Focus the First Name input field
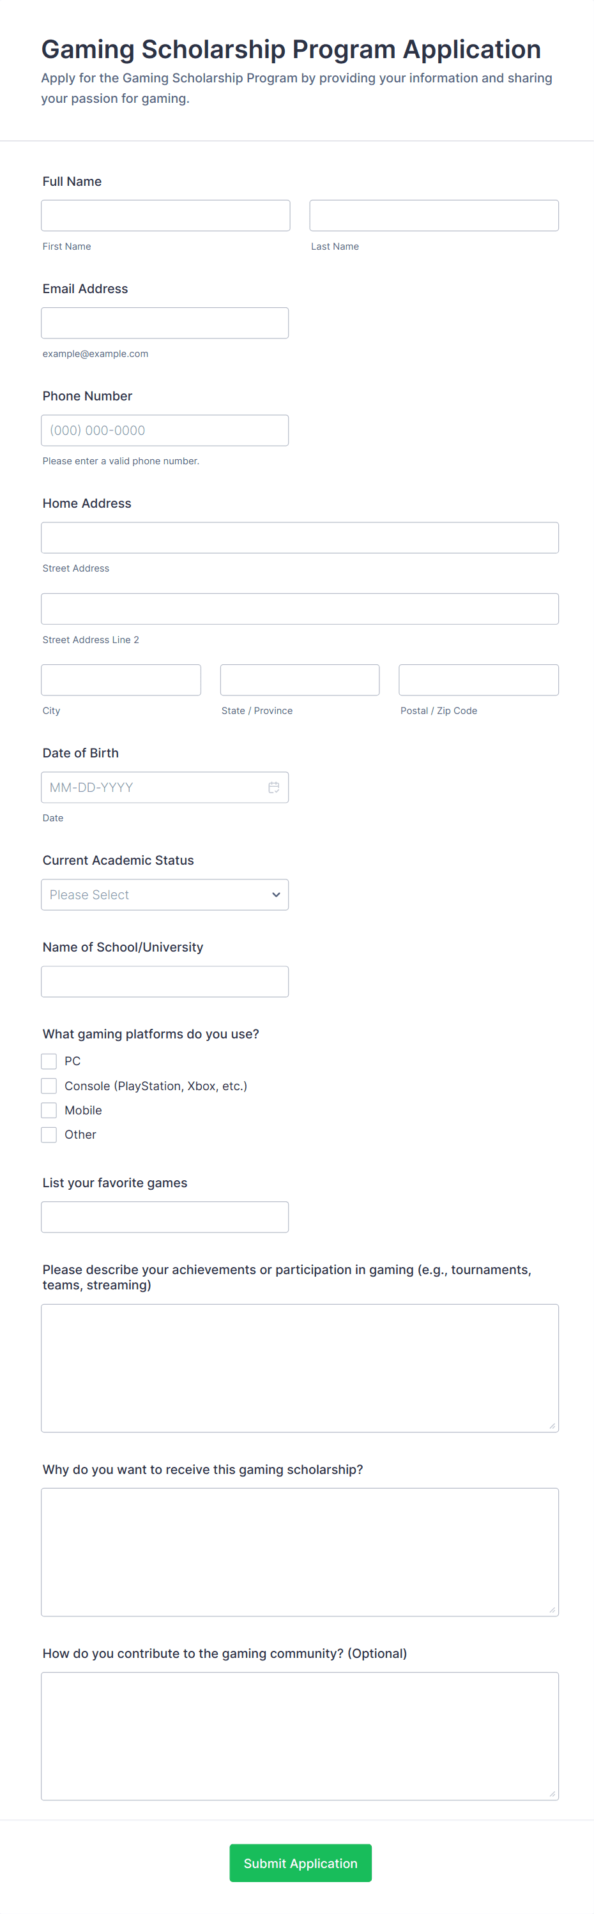The width and height of the screenshot is (594, 1914). coord(165,215)
